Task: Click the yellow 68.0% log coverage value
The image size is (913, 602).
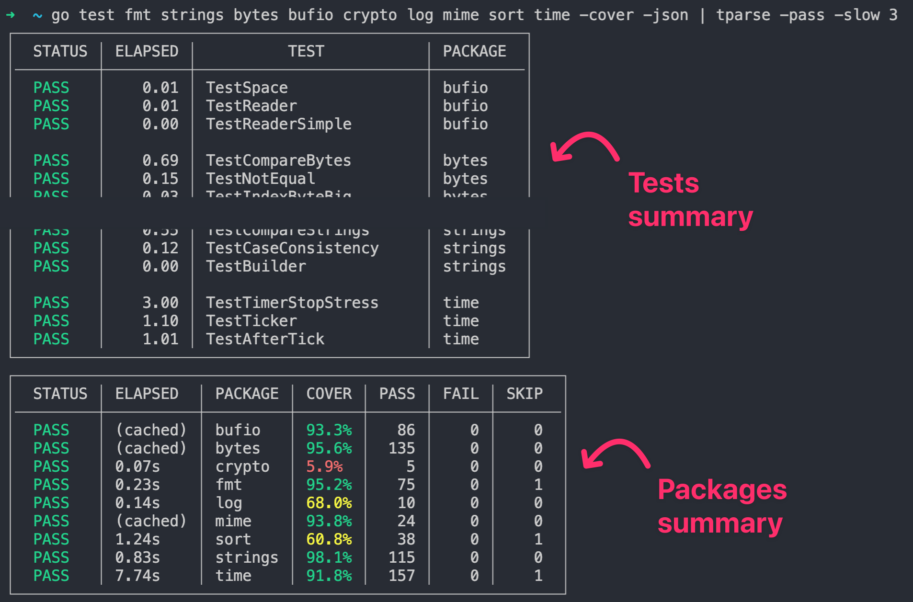Action: click(x=329, y=503)
